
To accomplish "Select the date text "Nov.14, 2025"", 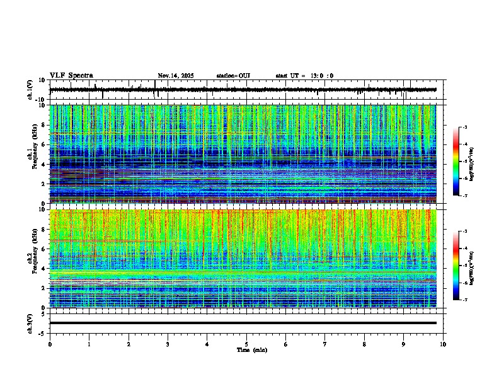I will 176,76.
